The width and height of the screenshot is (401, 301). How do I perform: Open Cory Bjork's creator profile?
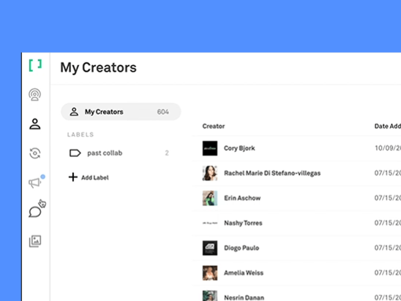(x=239, y=148)
